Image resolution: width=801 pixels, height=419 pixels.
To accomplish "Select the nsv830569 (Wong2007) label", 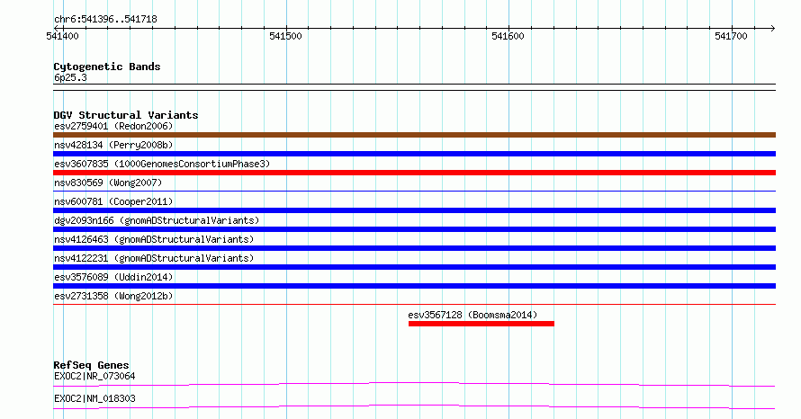I will pyautogui.click(x=108, y=183).
